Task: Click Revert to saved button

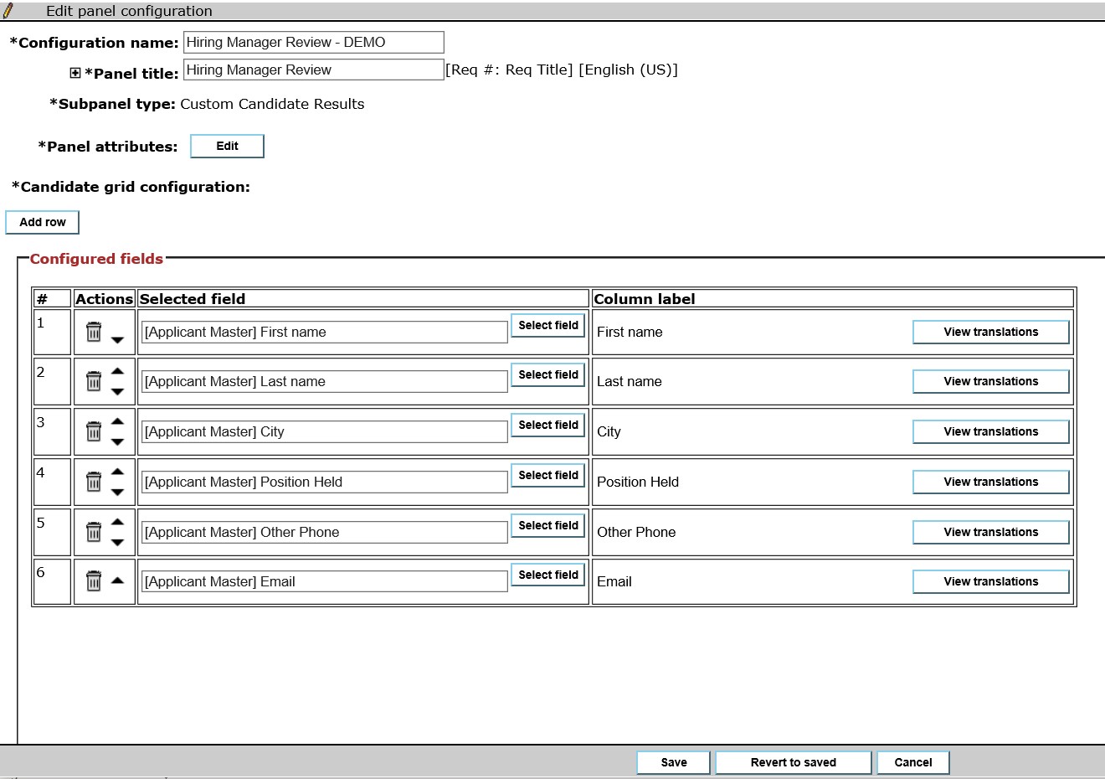Action: [794, 762]
